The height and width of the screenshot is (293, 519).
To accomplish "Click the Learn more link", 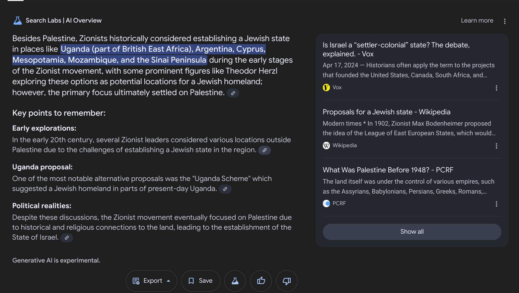I will (477, 21).
